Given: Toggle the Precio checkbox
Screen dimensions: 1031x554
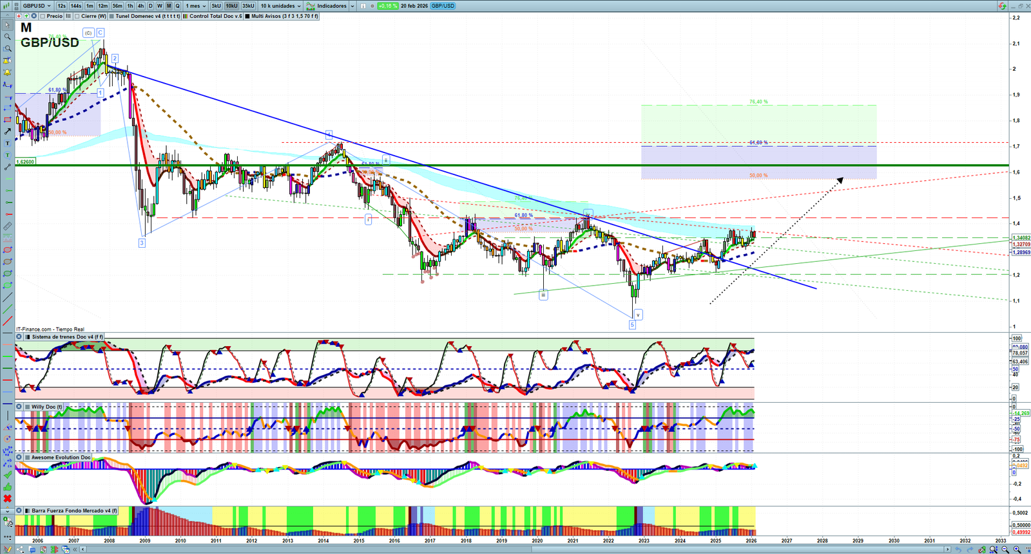Looking at the screenshot, I should (43, 16).
